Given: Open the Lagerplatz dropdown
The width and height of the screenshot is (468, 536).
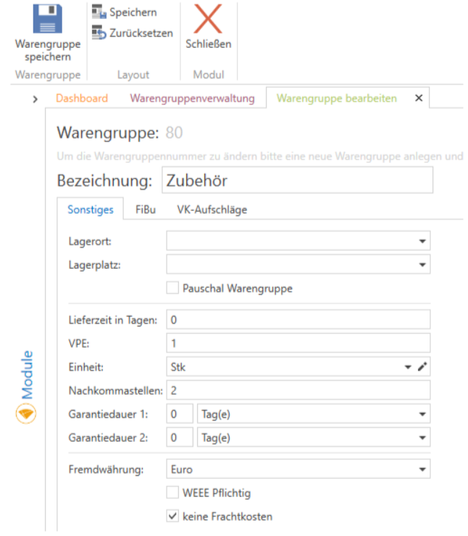Looking at the screenshot, I should pos(422,265).
